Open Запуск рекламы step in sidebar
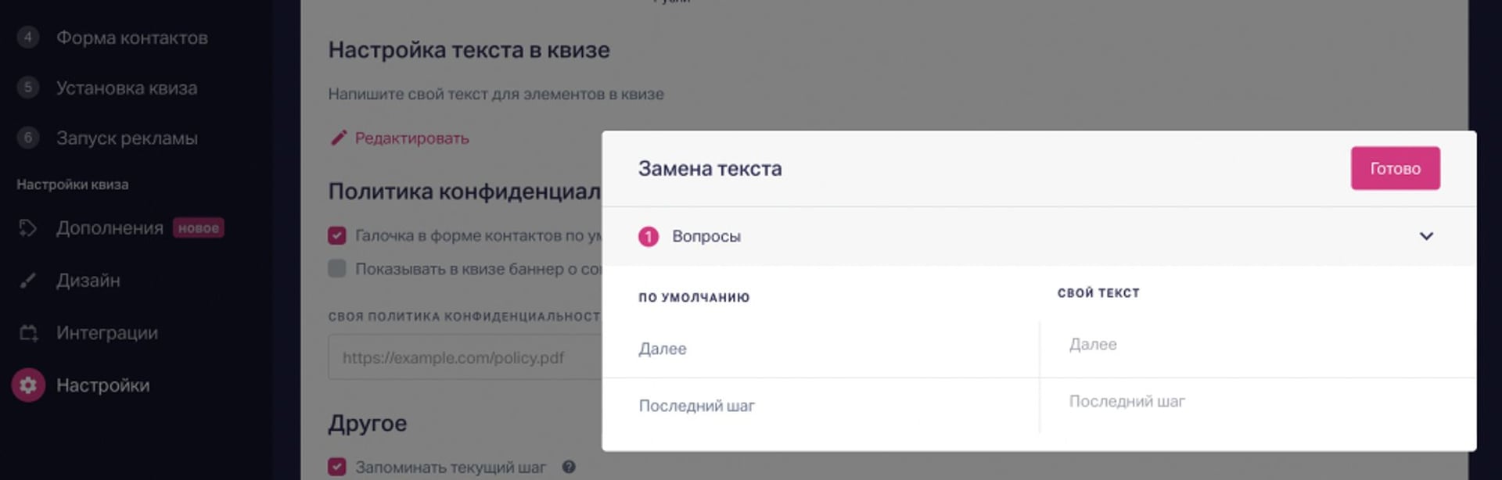Image resolution: width=1502 pixels, height=480 pixels. point(127,138)
